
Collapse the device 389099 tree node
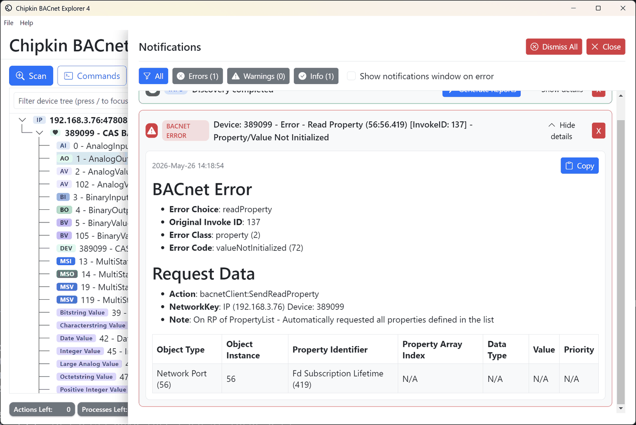pos(40,133)
